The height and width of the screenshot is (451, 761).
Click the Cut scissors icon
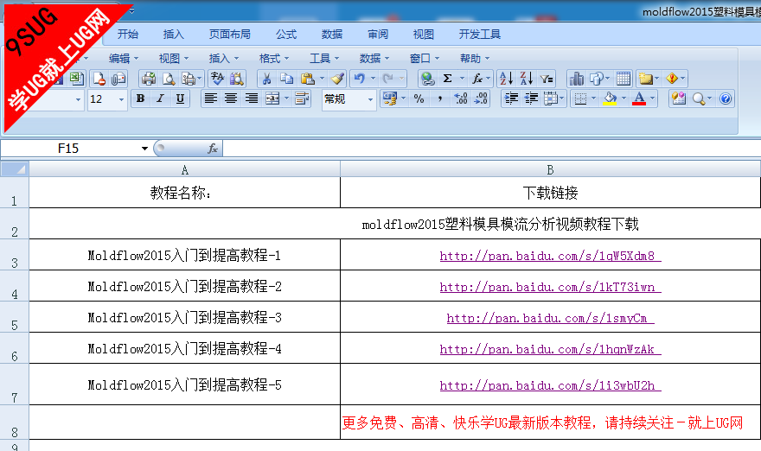(267, 79)
